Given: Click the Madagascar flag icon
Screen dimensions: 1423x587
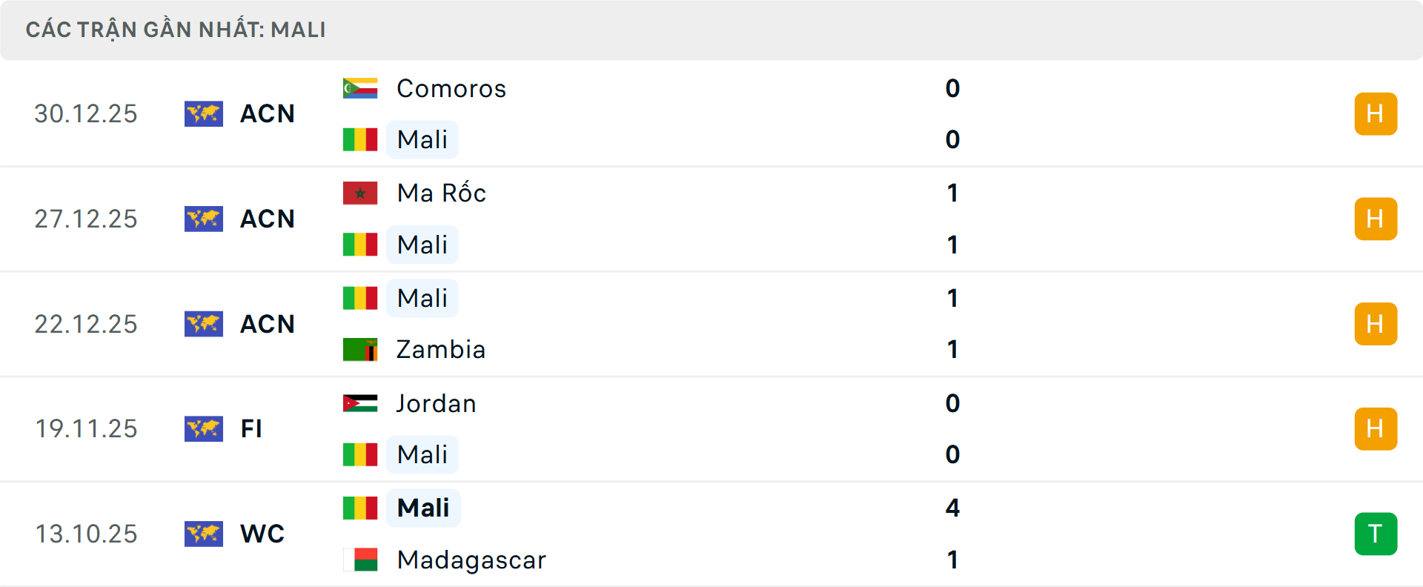Looking at the screenshot, I should point(360,560).
